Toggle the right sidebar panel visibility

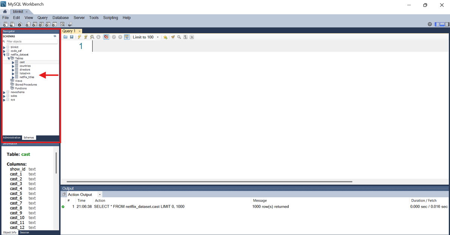[447, 24]
